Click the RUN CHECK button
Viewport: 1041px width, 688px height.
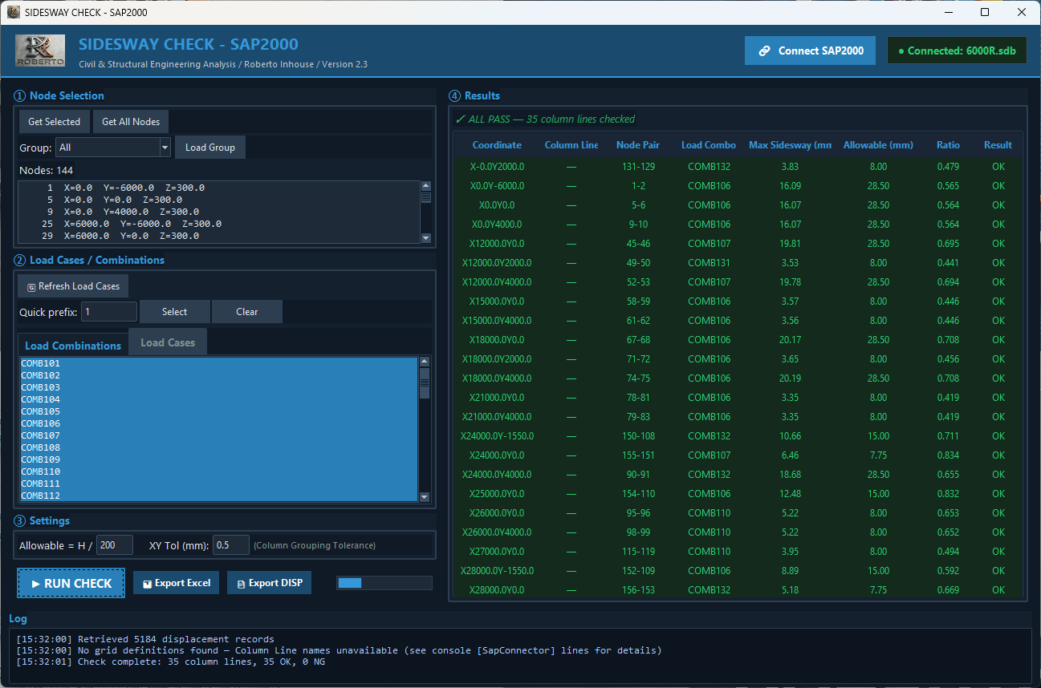pos(71,583)
